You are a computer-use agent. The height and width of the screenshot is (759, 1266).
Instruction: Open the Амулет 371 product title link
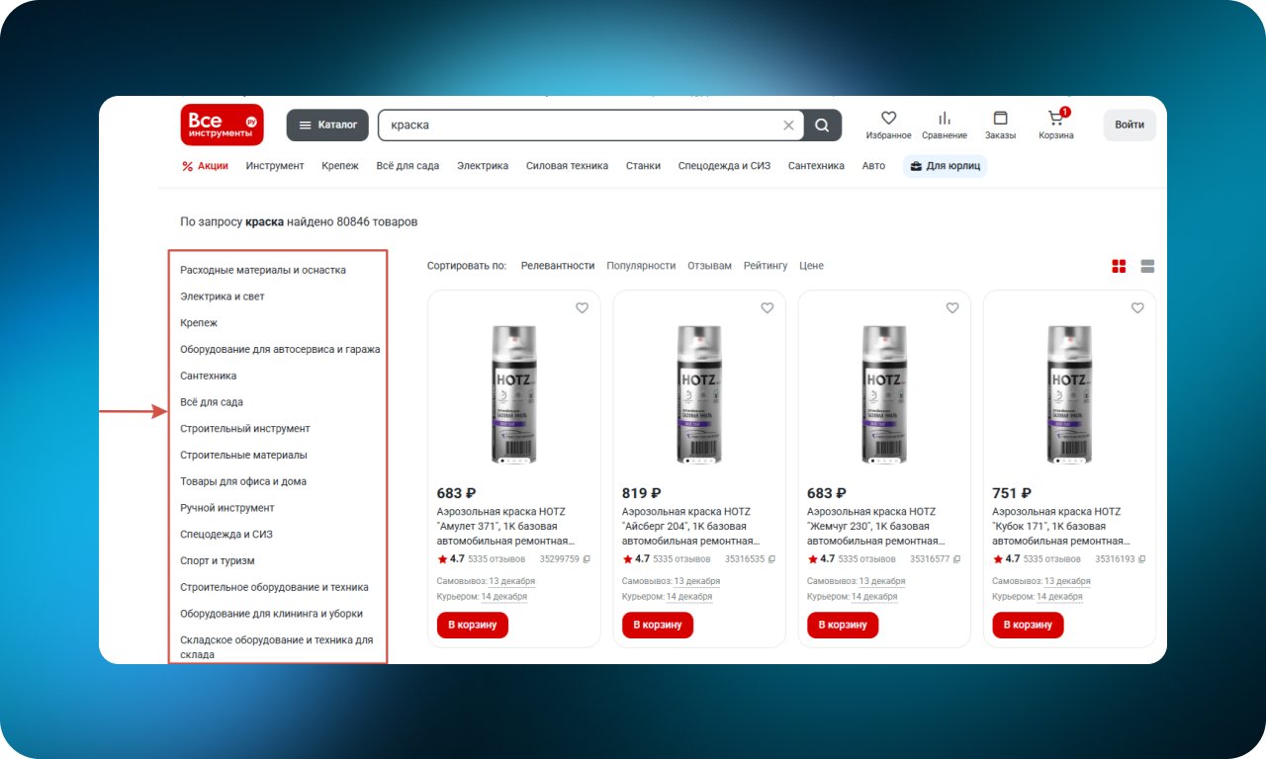tap(506, 527)
